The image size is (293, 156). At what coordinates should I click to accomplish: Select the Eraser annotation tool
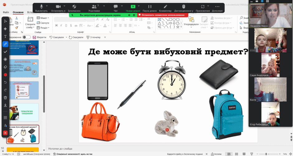pyautogui.click(x=5, y=67)
